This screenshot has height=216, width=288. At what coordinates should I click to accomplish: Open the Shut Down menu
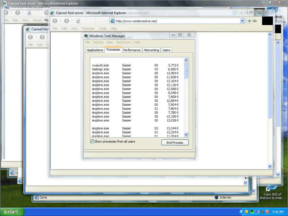(124, 42)
